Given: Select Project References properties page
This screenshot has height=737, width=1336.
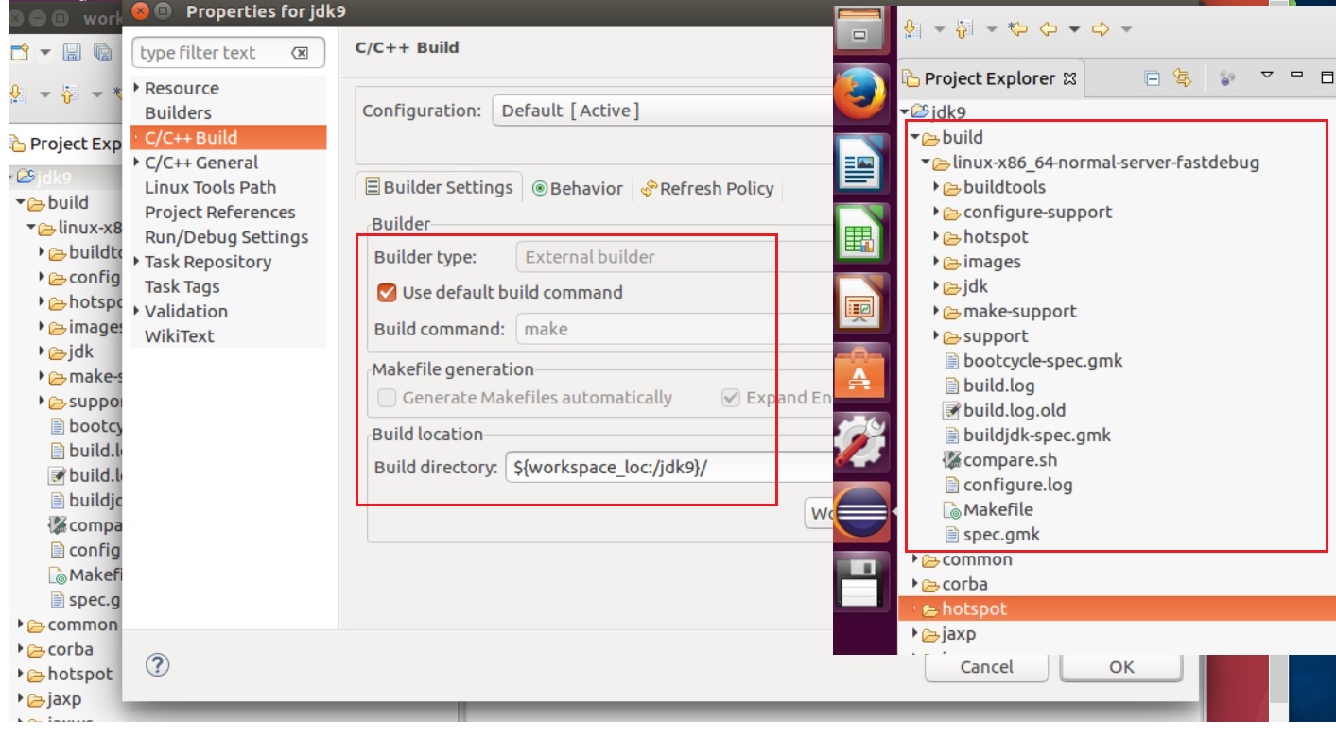Looking at the screenshot, I should point(219,212).
